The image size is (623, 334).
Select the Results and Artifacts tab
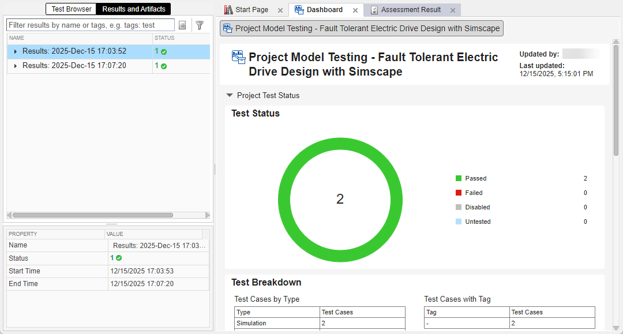133,9
